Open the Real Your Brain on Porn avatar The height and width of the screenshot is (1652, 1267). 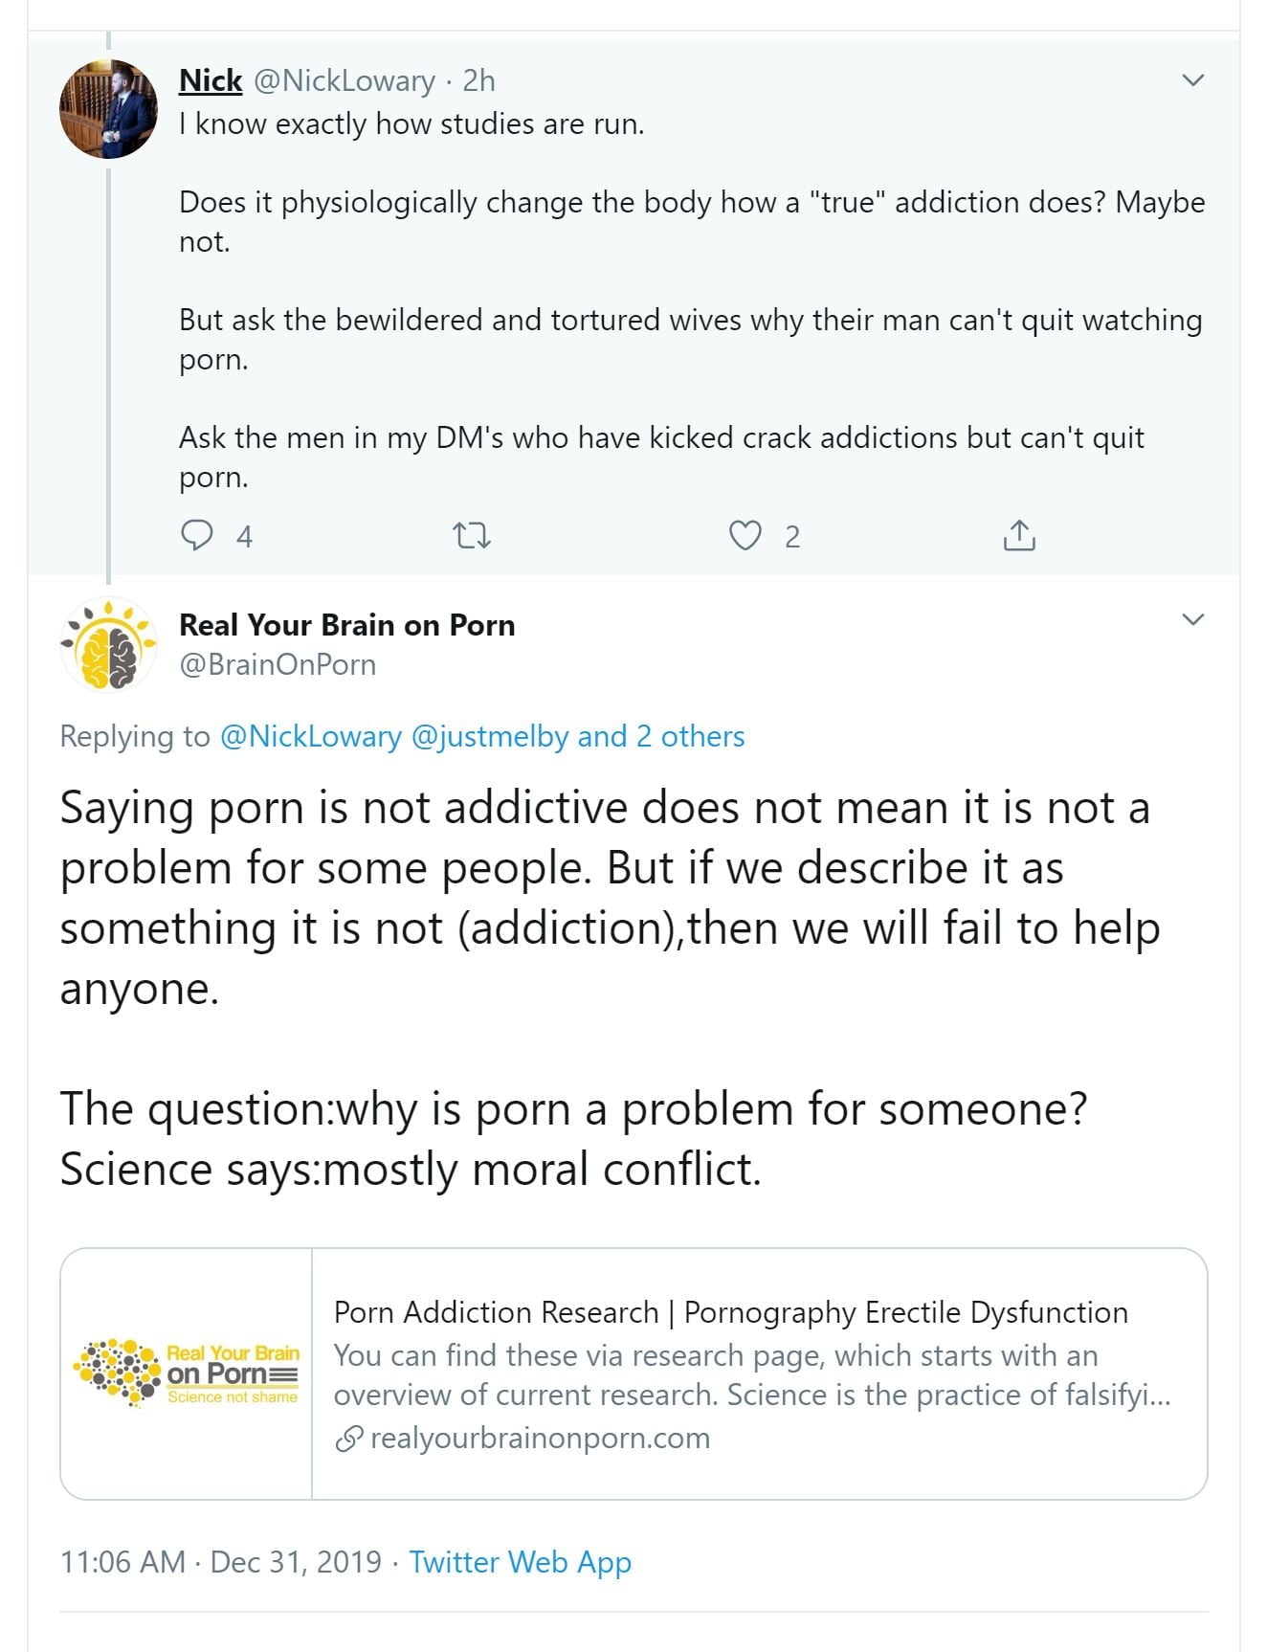pos(108,644)
